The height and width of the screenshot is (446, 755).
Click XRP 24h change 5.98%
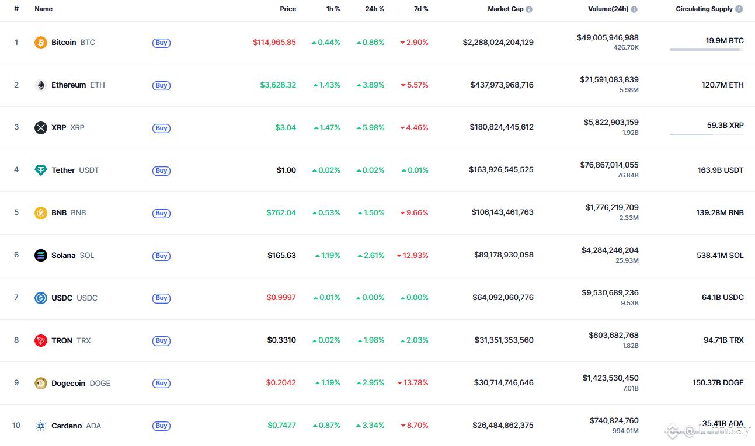(370, 128)
